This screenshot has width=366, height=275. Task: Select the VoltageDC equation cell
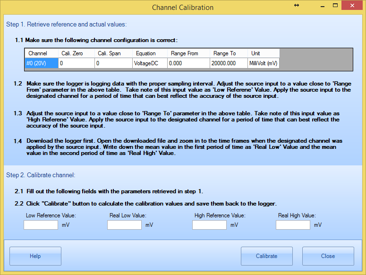[x=150, y=63]
